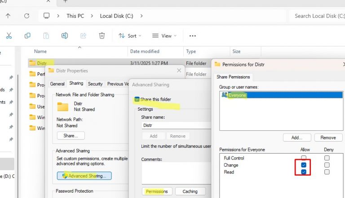Click the Permissions button
Image resolution: width=345 pixels, height=198 pixels.
(x=157, y=191)
